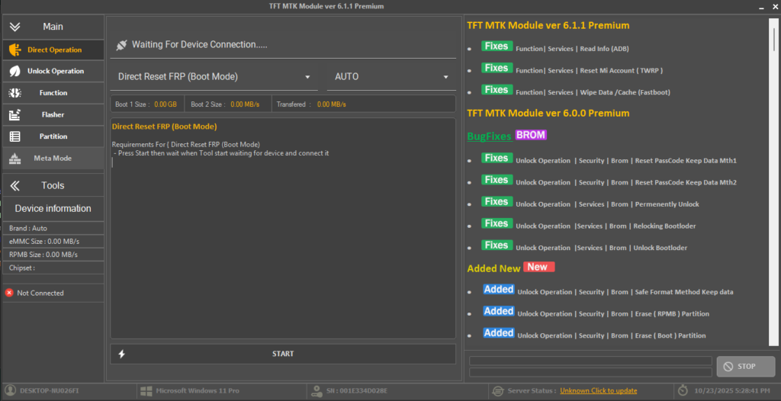Click the lightning bolt icon beside START
The height and width of the screenshot is (401, 781).
[x=121, y=354]
